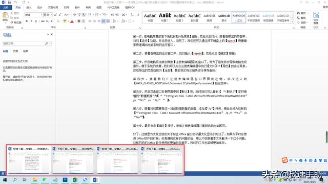Screen dimensions: 328x184
Task: Select the Win10 article window thumbnail
Action: (117, 160)
